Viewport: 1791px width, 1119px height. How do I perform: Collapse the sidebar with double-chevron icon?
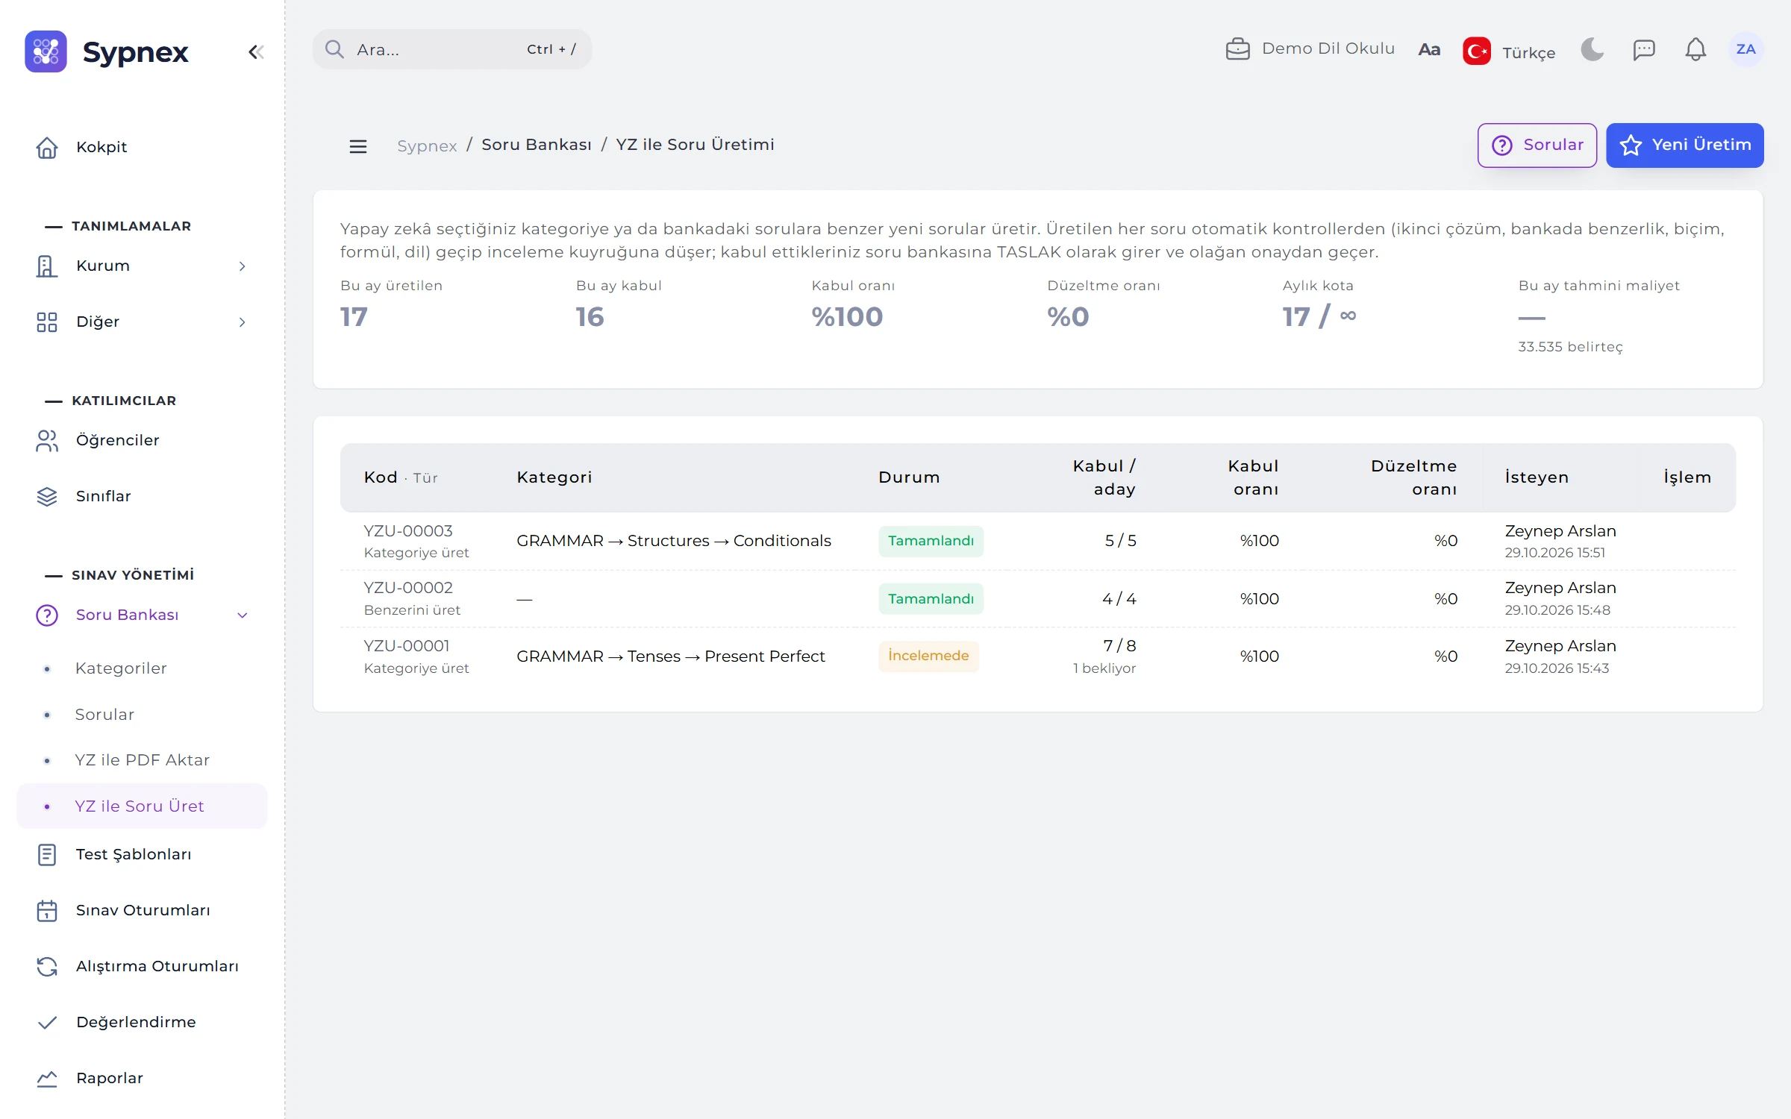[x=256, y=52]
